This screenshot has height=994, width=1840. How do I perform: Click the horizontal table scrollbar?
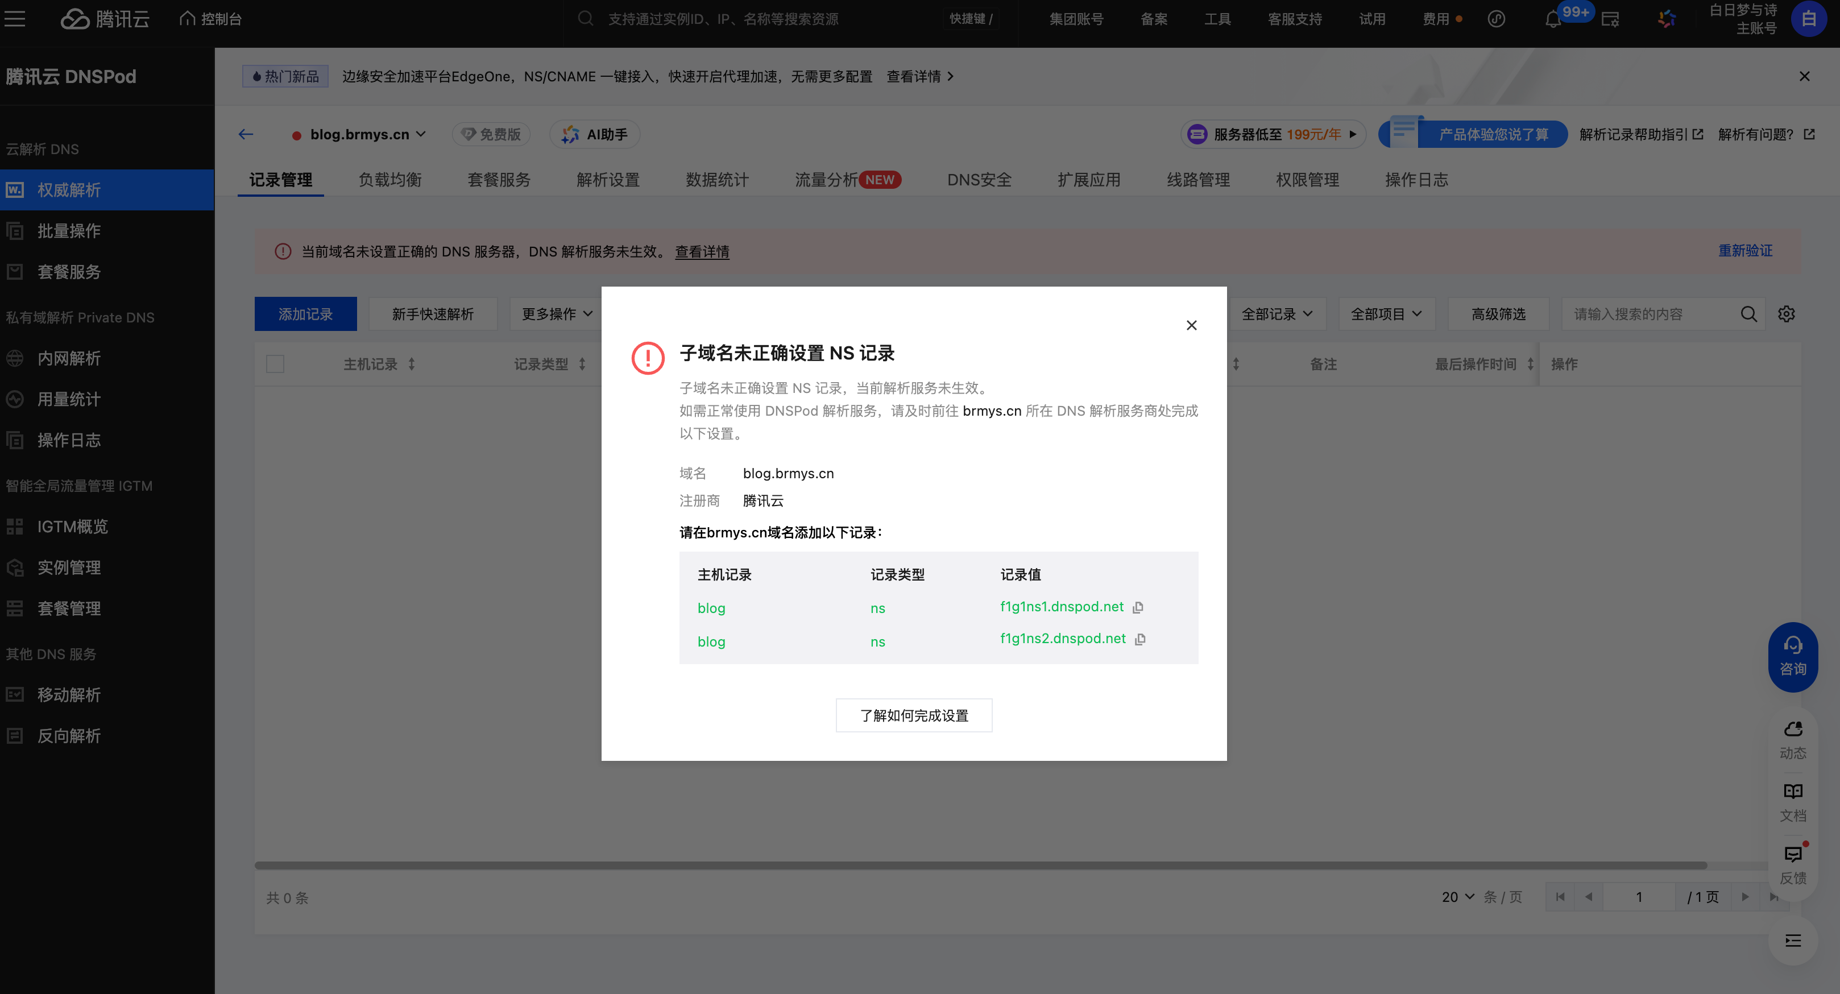(980, 865)
